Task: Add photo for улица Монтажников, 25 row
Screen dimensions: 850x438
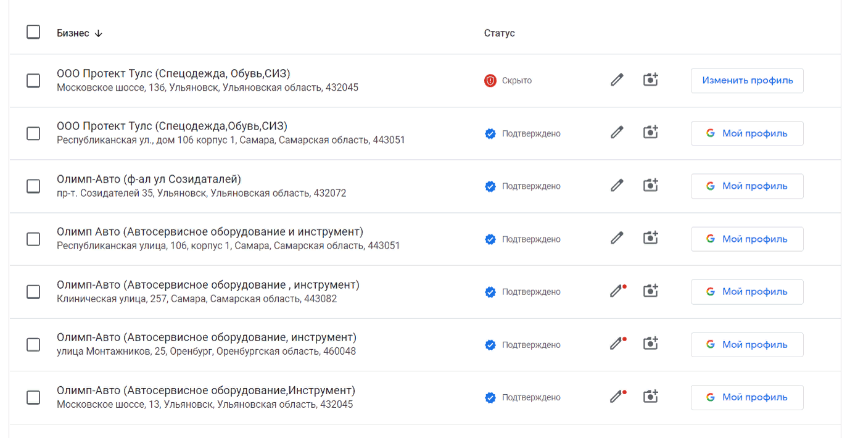Action: tap(651, 344)
